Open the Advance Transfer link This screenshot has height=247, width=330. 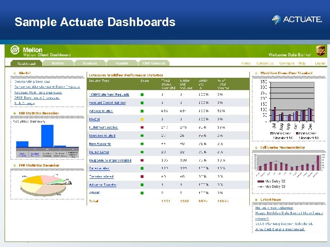[x=103, y=185]
